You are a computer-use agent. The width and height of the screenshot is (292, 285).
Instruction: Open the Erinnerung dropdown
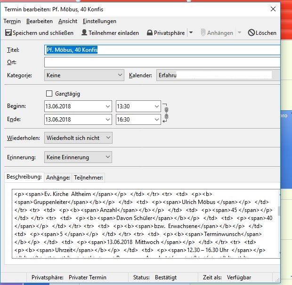(108, 157)
